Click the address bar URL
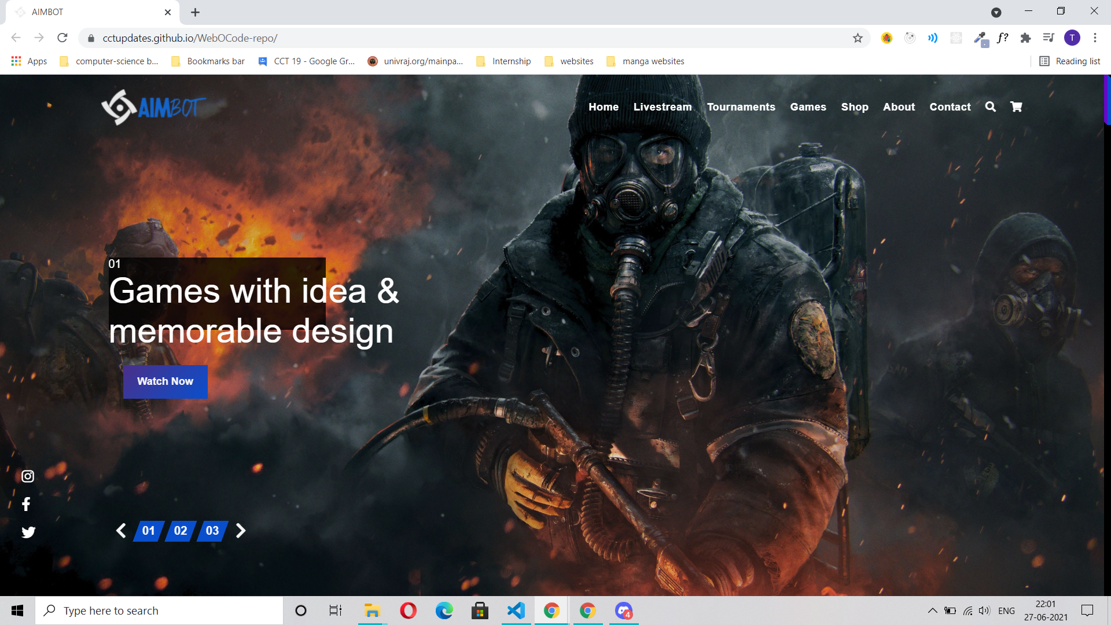Screen dimensions: 1111x625 pos(190,38)
